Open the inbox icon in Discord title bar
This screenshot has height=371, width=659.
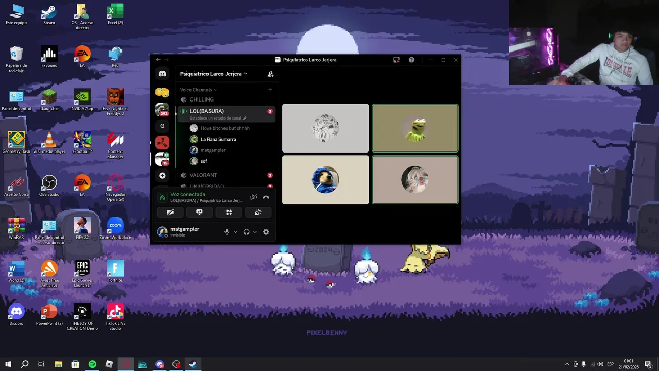point(396,60)
